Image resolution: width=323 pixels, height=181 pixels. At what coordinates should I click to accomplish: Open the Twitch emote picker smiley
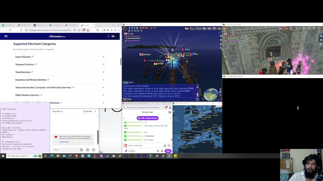click(x=169, y=145)
